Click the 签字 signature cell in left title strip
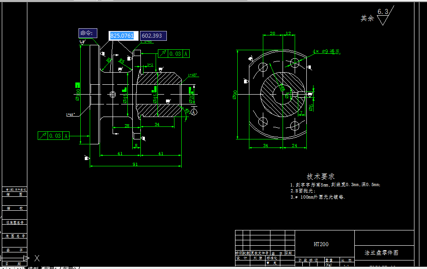This screenshot has height=269, width=427. click(x=15, y=249)
